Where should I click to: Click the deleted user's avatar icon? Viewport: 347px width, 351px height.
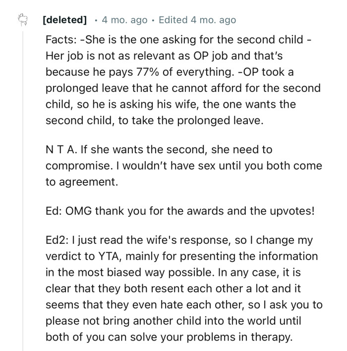[x=20, y=20]
